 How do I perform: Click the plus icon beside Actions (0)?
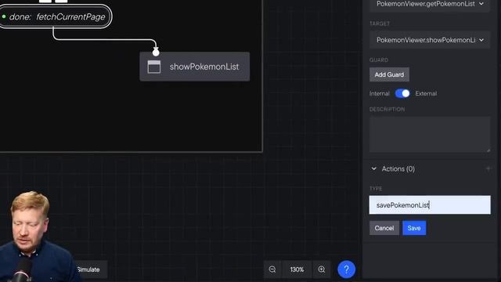[488, 168]
